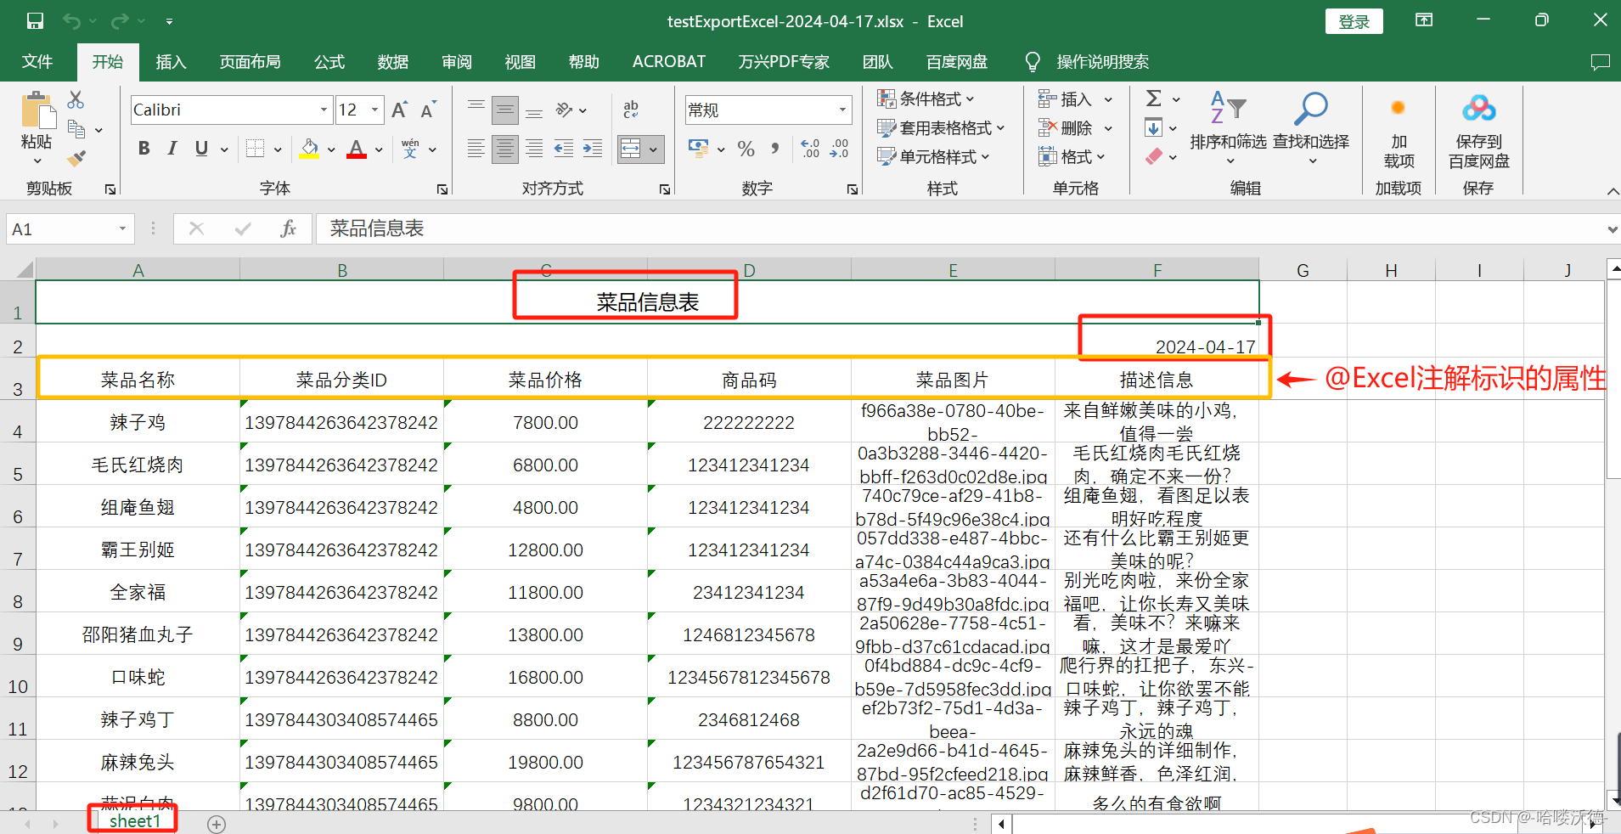Open the 文件 menu
Screen dimensions: 1621x834
click(x=37, y=62)
